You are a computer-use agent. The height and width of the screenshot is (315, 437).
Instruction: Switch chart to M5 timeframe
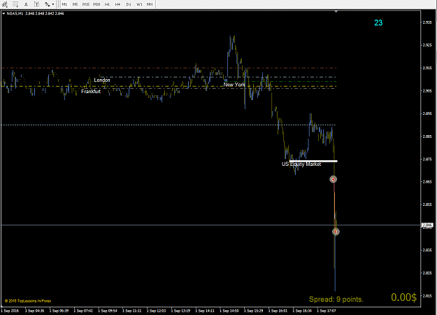(x=75, y=4)
